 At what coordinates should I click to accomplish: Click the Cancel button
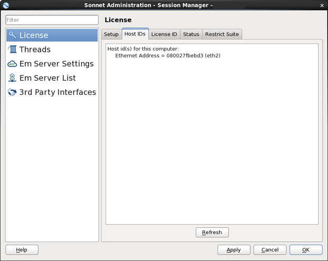270,250
